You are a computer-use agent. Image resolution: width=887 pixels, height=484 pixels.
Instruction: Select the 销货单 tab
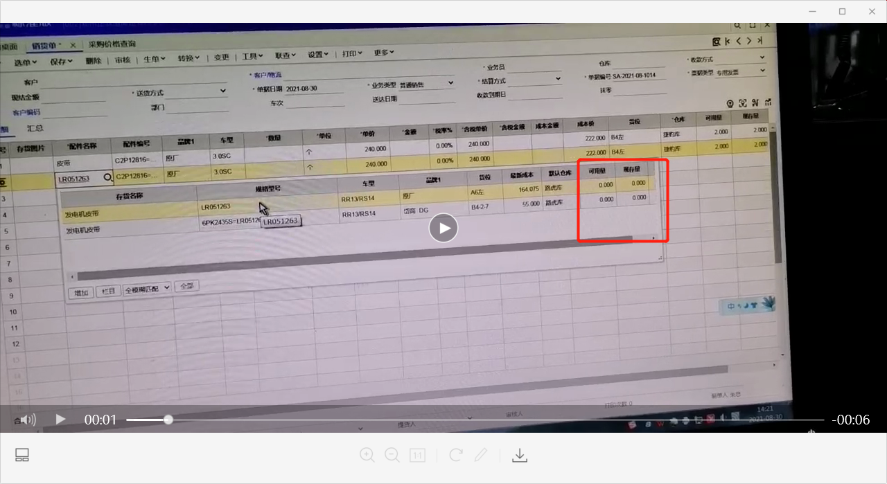point(46,46)
